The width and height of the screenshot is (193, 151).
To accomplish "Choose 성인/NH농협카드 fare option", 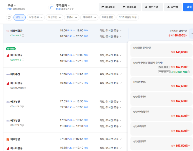I will 161,114.
